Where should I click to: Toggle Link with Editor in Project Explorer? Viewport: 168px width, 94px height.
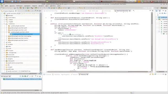tap(29, 11)
